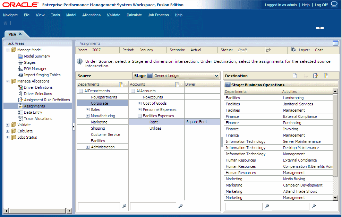Open the Allocations menu
342x217 pixels.
(91, 15)
